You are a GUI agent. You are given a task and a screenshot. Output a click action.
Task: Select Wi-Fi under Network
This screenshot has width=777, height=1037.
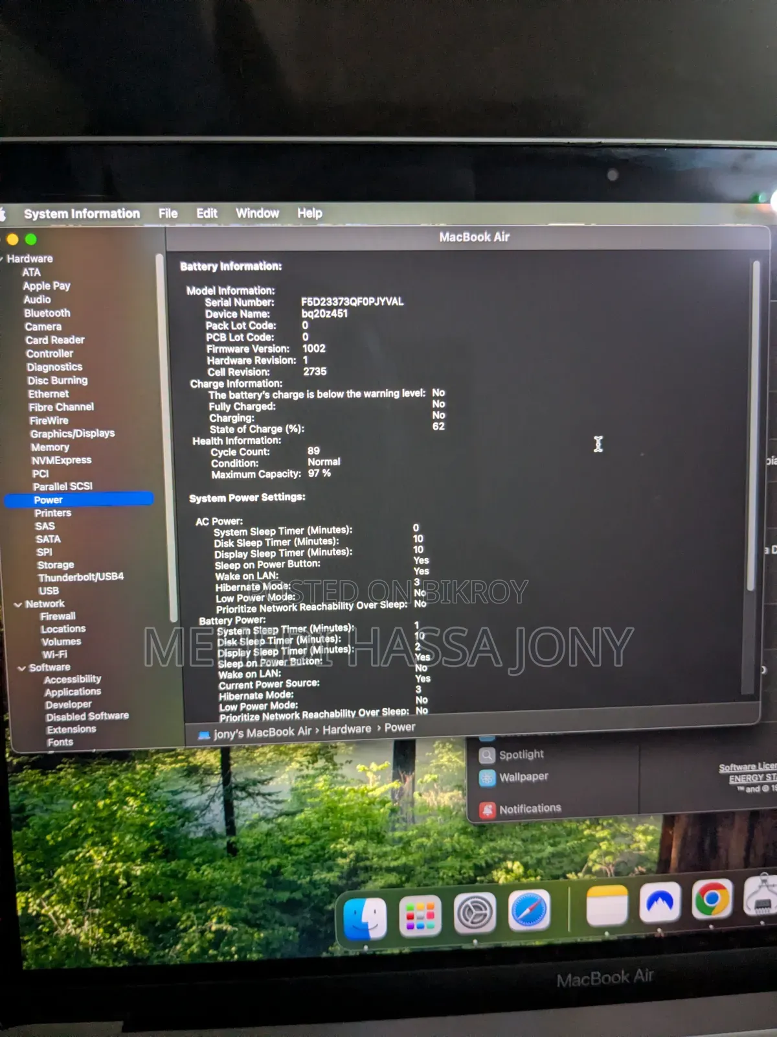tap(54, 655)
